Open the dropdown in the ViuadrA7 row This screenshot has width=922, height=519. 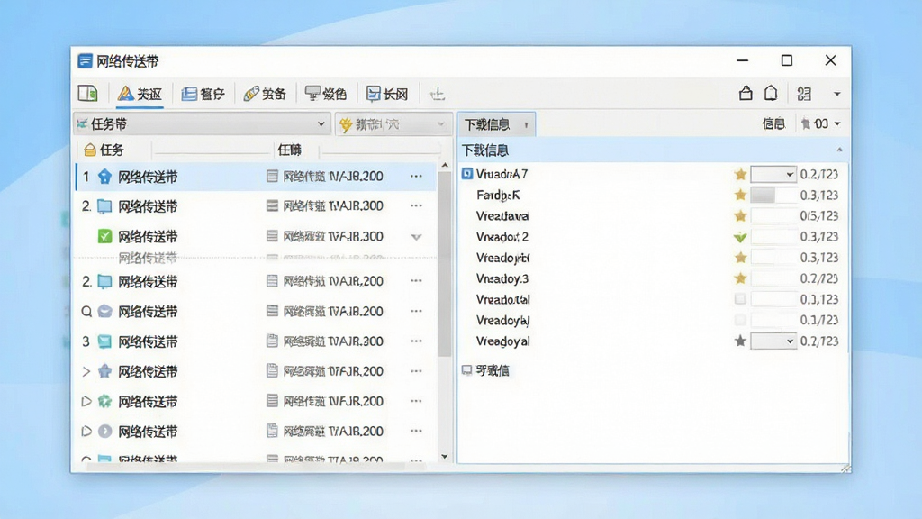[773, 174]
